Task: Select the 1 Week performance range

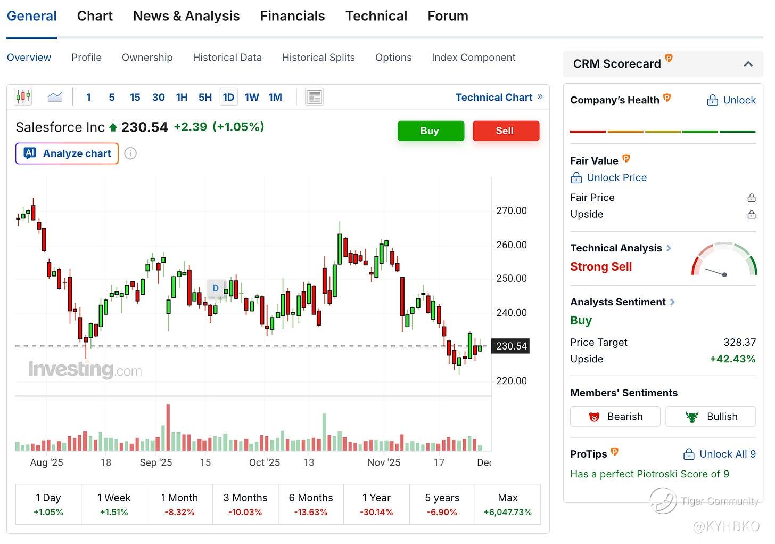Action: tap(114, 505)
